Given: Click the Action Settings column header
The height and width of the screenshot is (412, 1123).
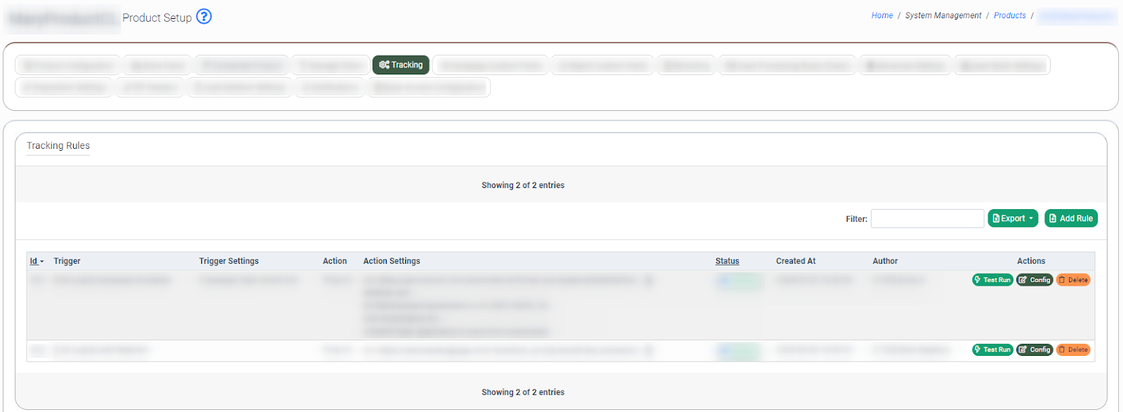Looking at the screenshot, I should (x=392, y=261).
